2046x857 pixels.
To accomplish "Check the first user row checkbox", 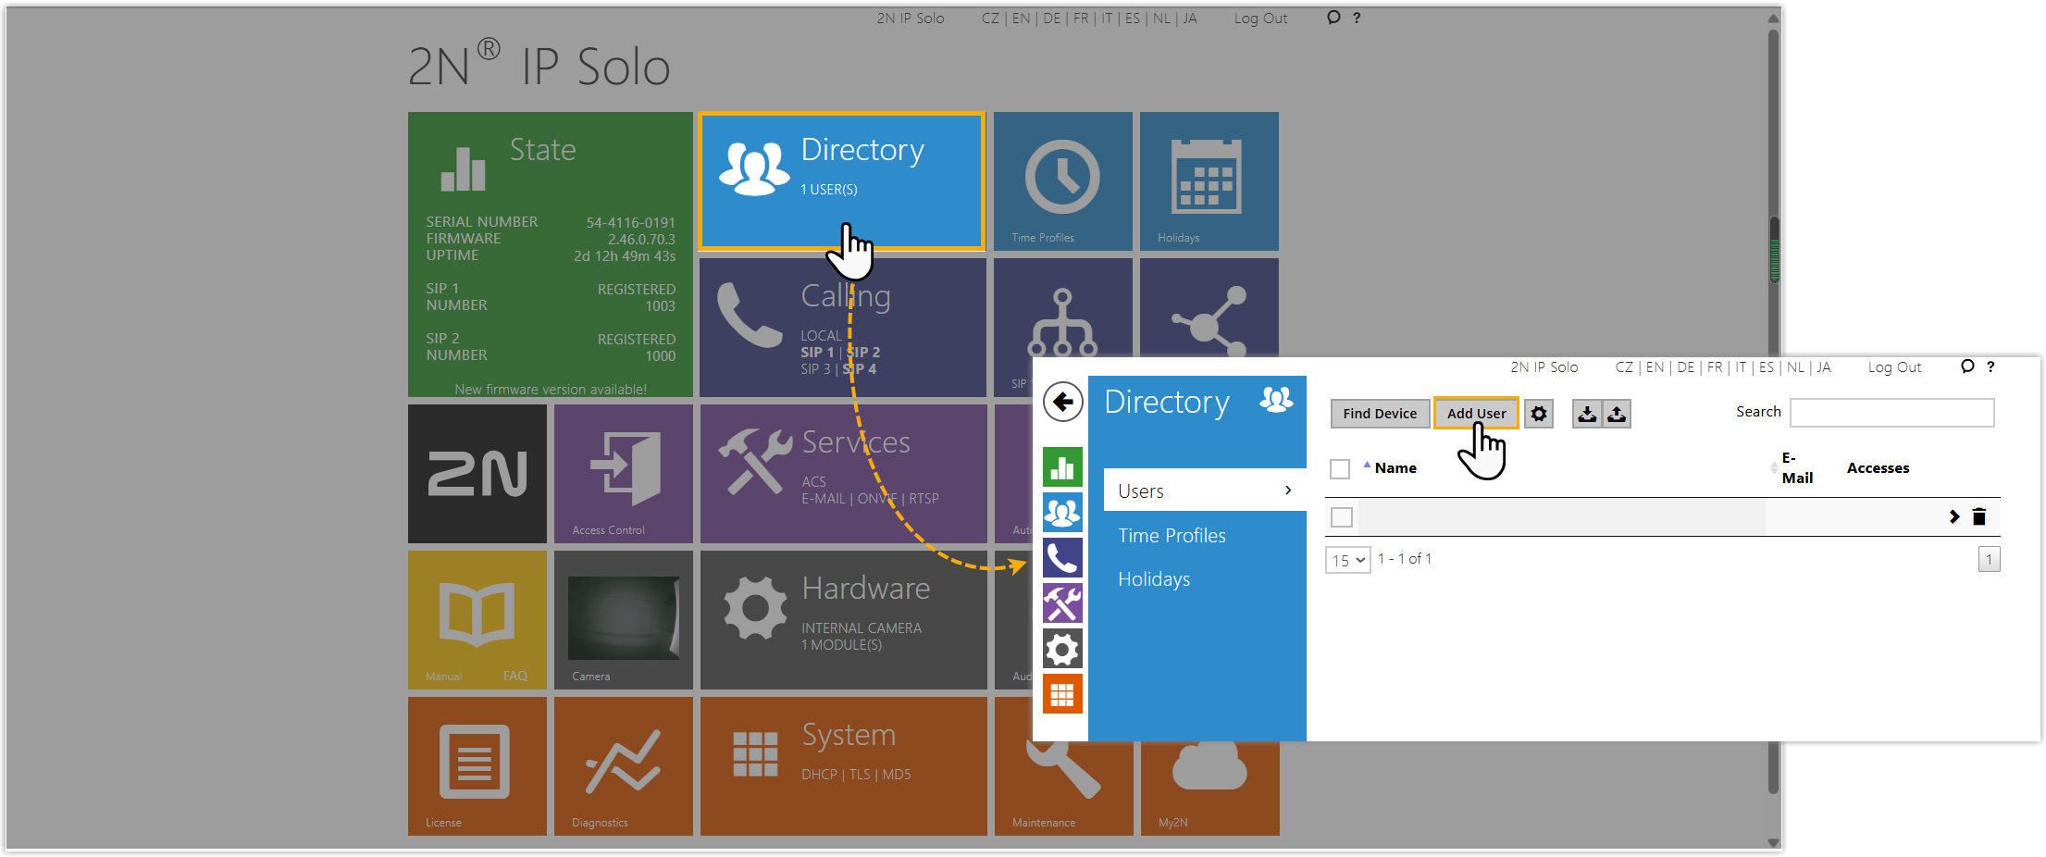I will click(1341, 517).
